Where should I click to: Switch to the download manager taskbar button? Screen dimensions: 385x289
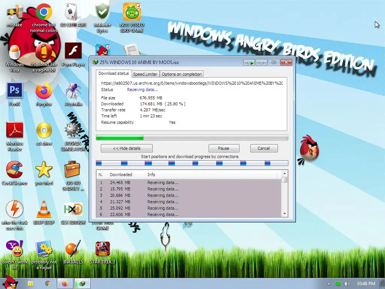82,284
